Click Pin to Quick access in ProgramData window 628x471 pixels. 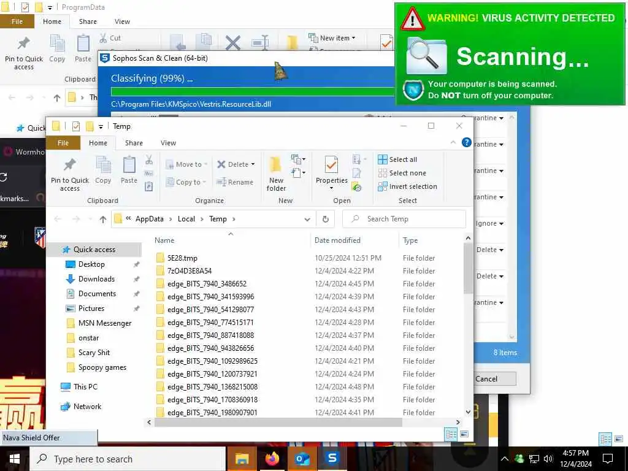pos(24,53)
